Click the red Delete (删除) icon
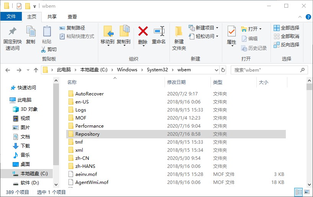313x197 pixels. point(143,31)
